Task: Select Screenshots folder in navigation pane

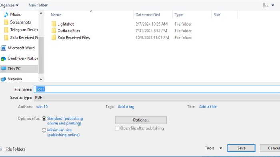Action: 20,22
